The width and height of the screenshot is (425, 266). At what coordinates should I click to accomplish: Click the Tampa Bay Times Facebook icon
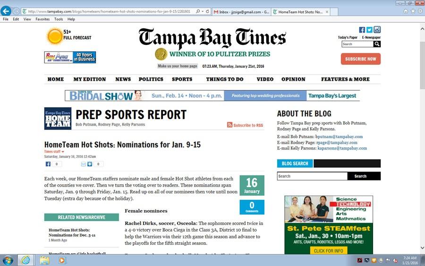coord(362,30)
